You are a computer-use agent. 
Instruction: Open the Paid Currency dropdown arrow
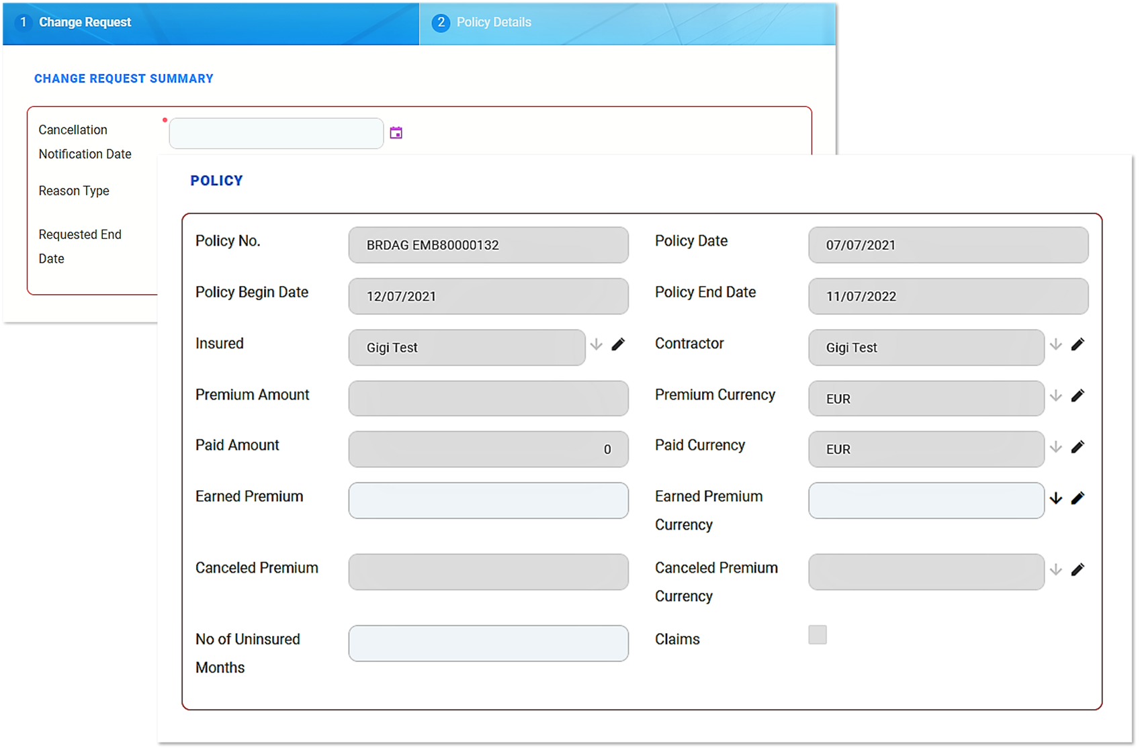coord(1055,447)
